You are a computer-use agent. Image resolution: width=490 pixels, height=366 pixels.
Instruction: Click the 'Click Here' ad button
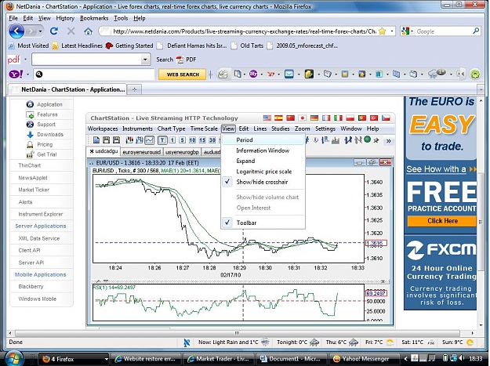click(x=442, y=221)
